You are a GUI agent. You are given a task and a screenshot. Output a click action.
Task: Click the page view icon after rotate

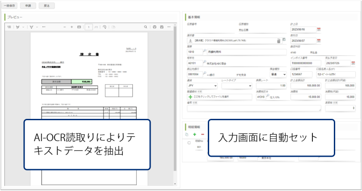click(114, 27)
